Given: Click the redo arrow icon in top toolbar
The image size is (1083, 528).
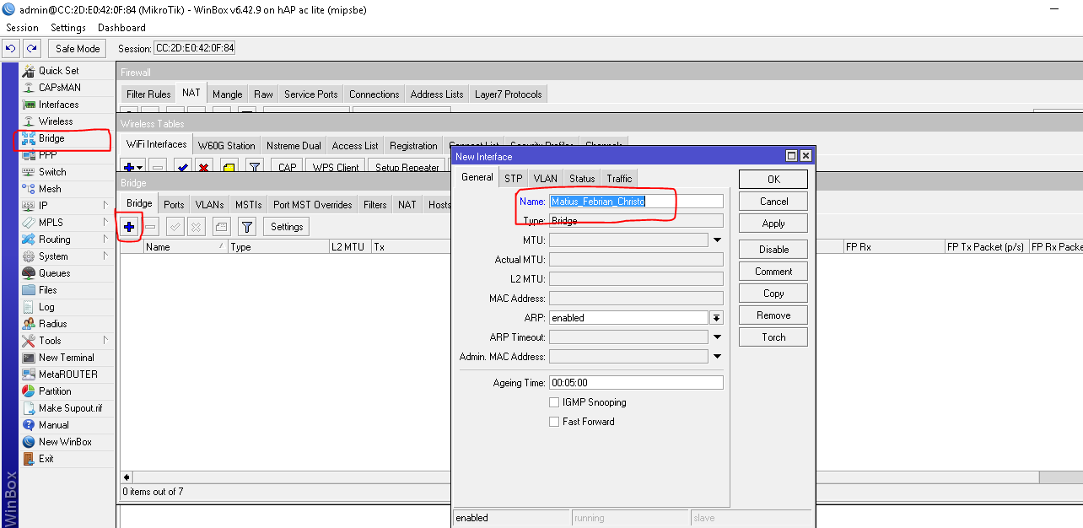Looking at the screenshot, I should tap(31, 49).
